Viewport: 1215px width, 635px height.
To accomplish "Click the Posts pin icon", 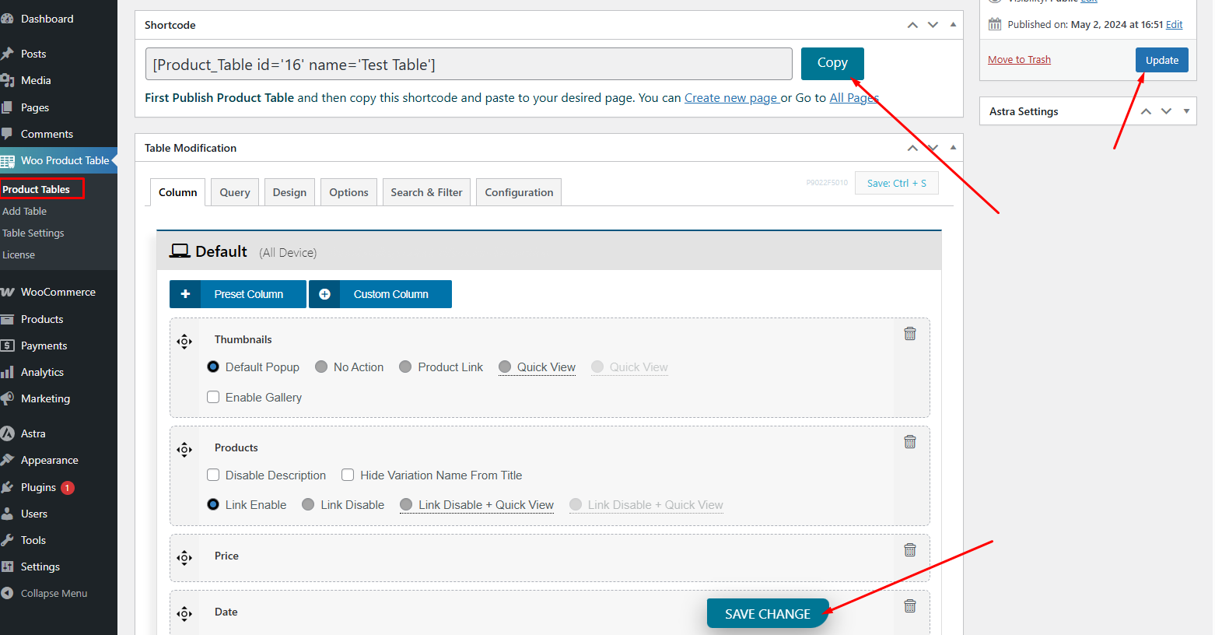I will tap(8, 54).
